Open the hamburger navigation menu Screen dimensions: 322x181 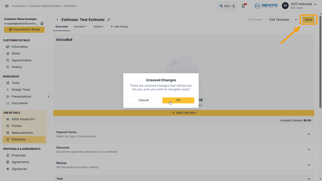pyautogui.click(x=7, y=6)
